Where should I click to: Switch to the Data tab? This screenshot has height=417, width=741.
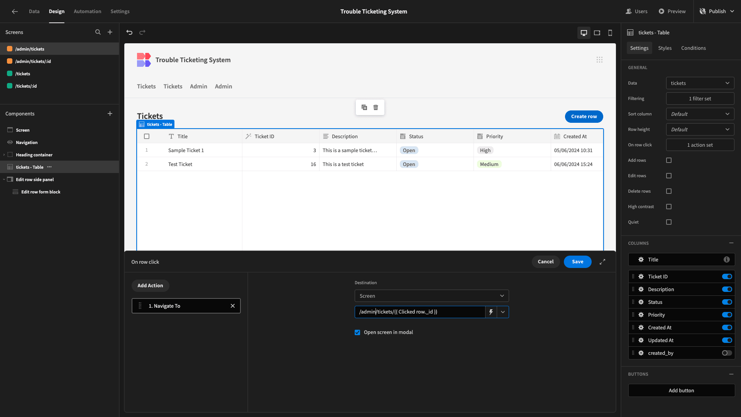coord(34,12)
